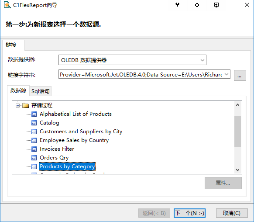Click the wrench settings icon in title bar
Image resolution: width=254 pixels, height=222 pixels.
coord(177,5)
